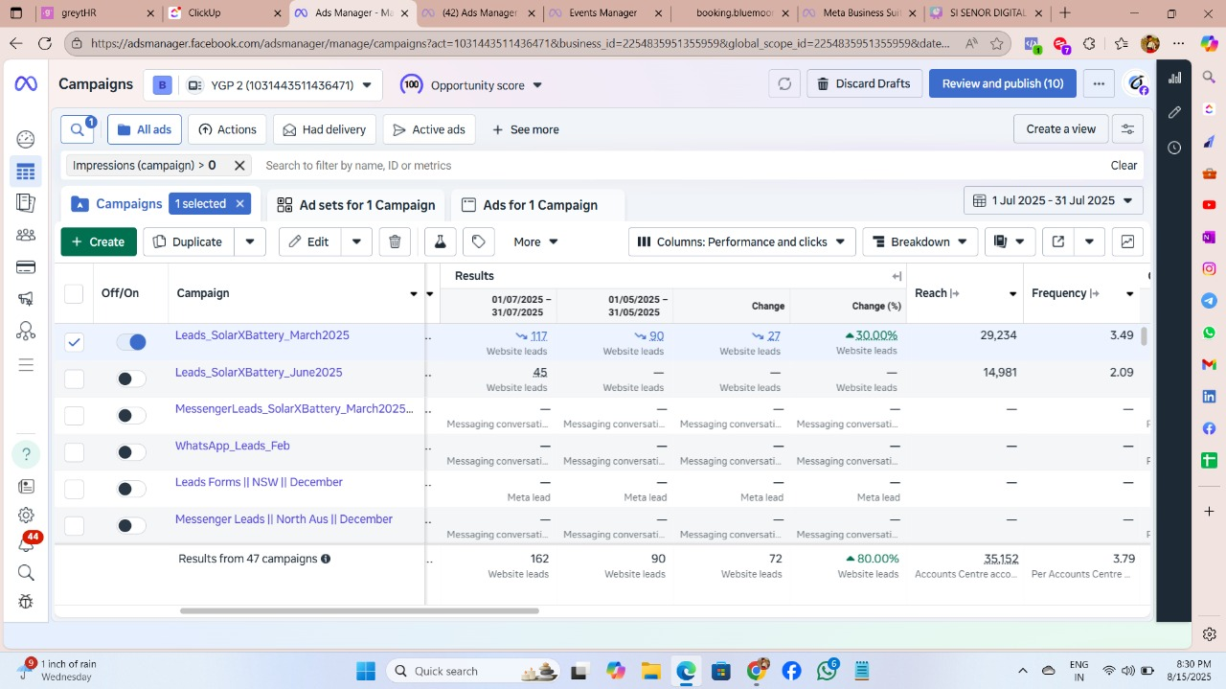This screenshot has width=1226, height=689.
Task: Expand Columns: Performance and clicks dropdown
Action: click(741, 241)
